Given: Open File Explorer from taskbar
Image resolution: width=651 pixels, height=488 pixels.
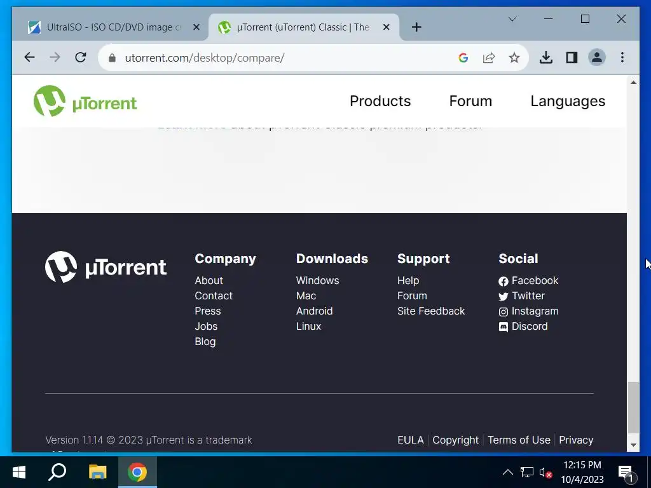Looking at the screenshot, I should tap(97, 472).
